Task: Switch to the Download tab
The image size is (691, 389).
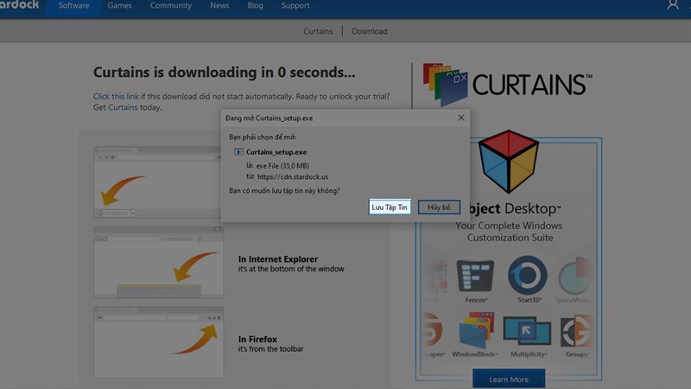Action: tap(370, 31)
